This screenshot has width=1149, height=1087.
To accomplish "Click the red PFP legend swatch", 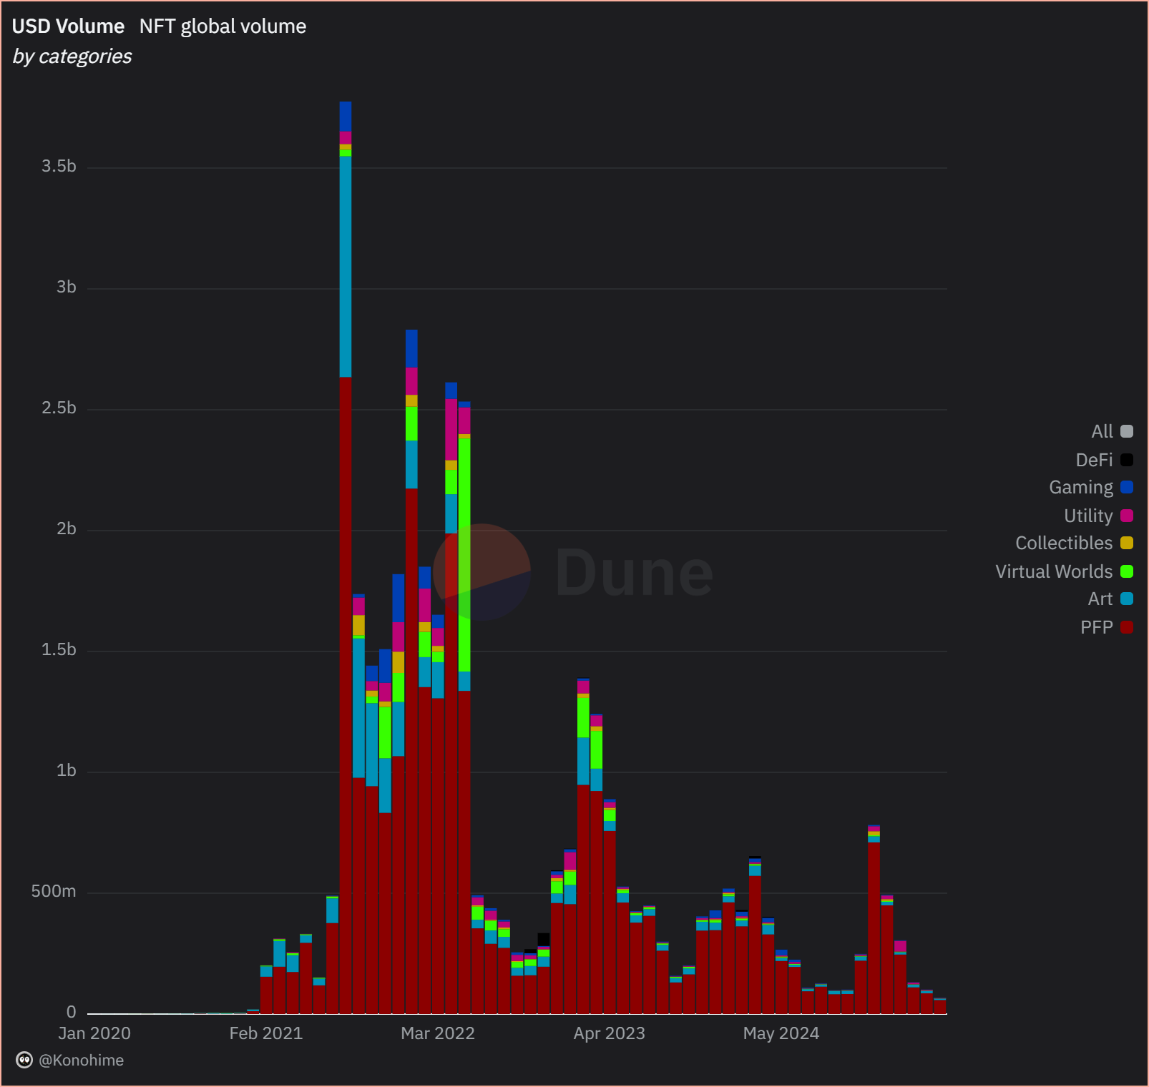I will [1125, 627].
